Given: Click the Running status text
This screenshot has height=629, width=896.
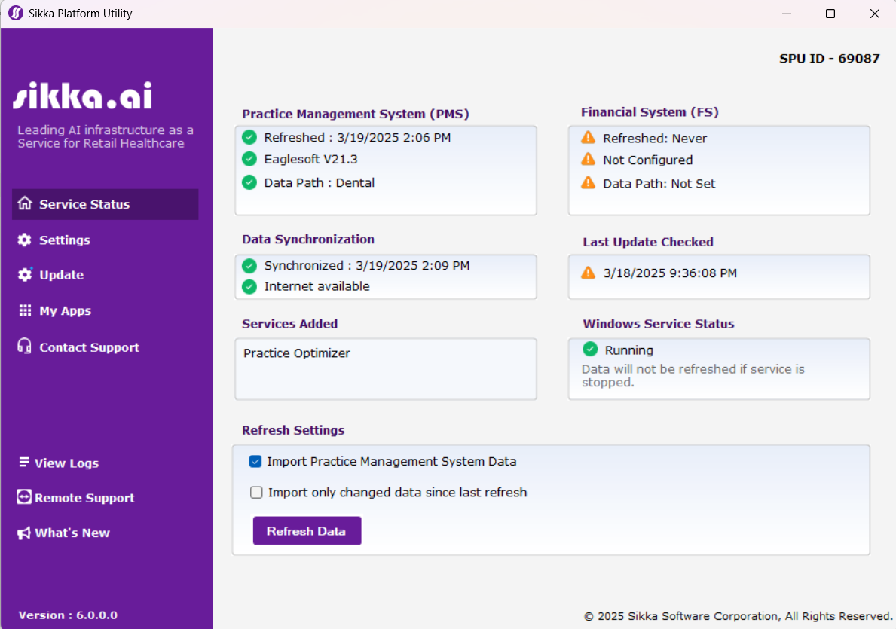Looking at the screenshot, I should click(x=629, y=350).
